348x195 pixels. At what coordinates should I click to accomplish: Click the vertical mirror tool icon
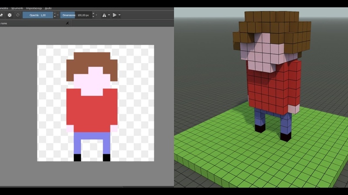(x=114, y=15)
